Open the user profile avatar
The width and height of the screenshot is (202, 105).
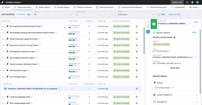(x=197, y=2)
